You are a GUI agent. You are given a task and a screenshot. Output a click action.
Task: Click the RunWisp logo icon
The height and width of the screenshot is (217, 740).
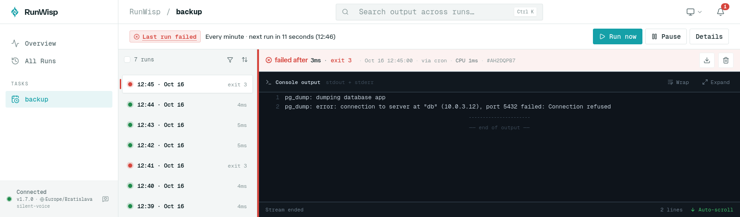point(15,12)
